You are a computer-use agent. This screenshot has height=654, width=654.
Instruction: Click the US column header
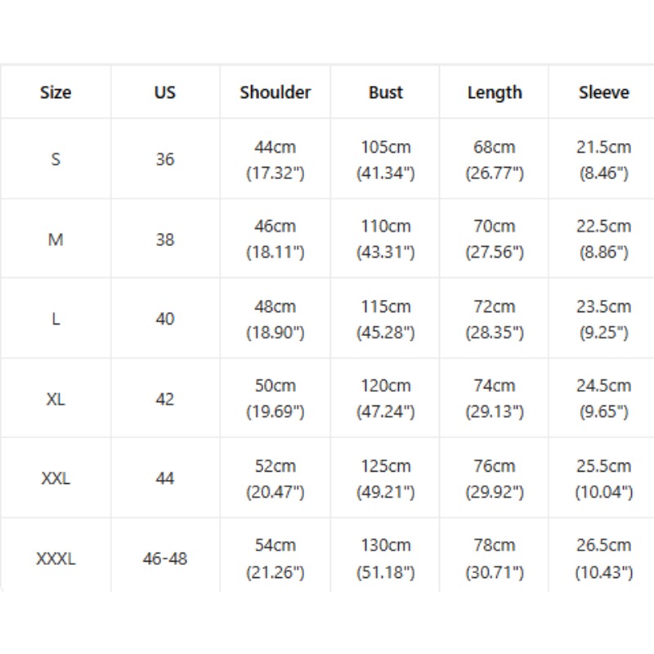point(165,92)
